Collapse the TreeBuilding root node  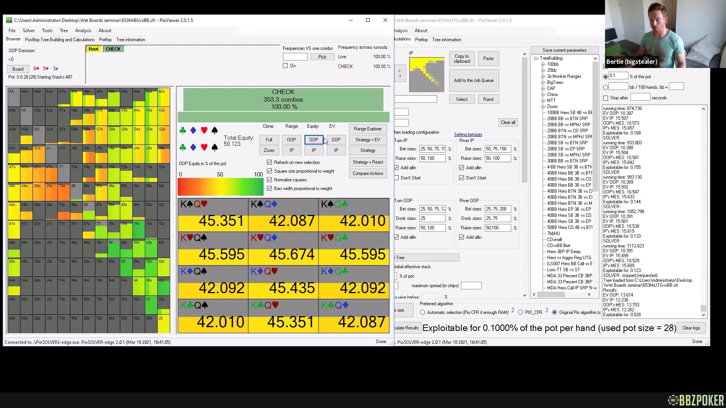click(536, 58)
